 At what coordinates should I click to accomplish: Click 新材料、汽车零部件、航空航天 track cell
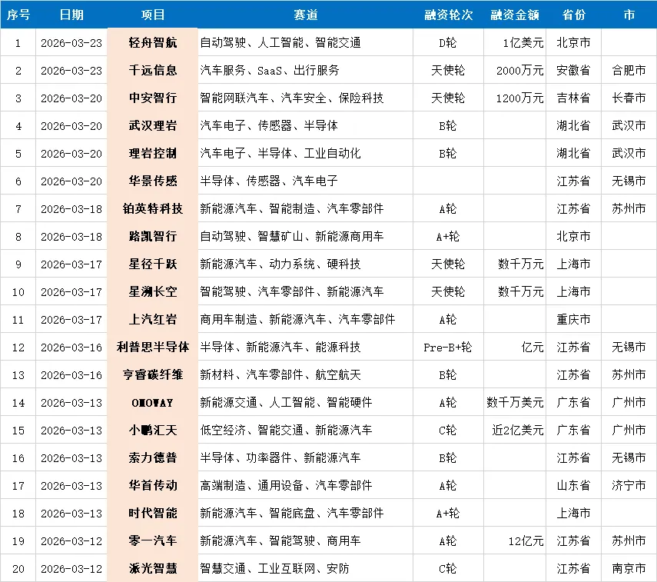click(306, 374)
